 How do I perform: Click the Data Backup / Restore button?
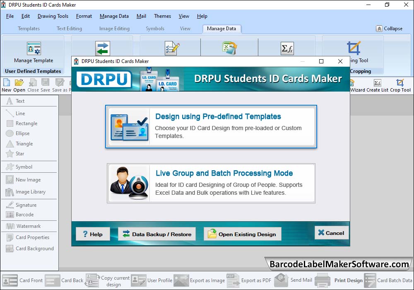(157, 234)
